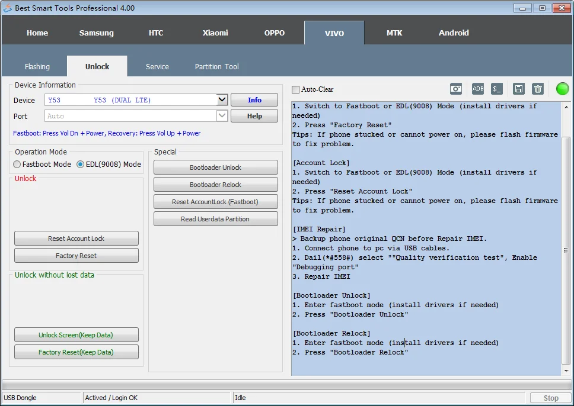
Task: Open the Flashing sub-tab
Action: tap(37, 66)
